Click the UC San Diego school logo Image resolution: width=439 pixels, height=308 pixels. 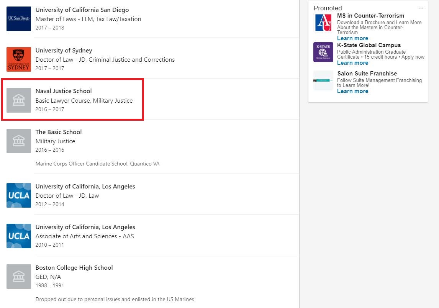click(19, 19)
